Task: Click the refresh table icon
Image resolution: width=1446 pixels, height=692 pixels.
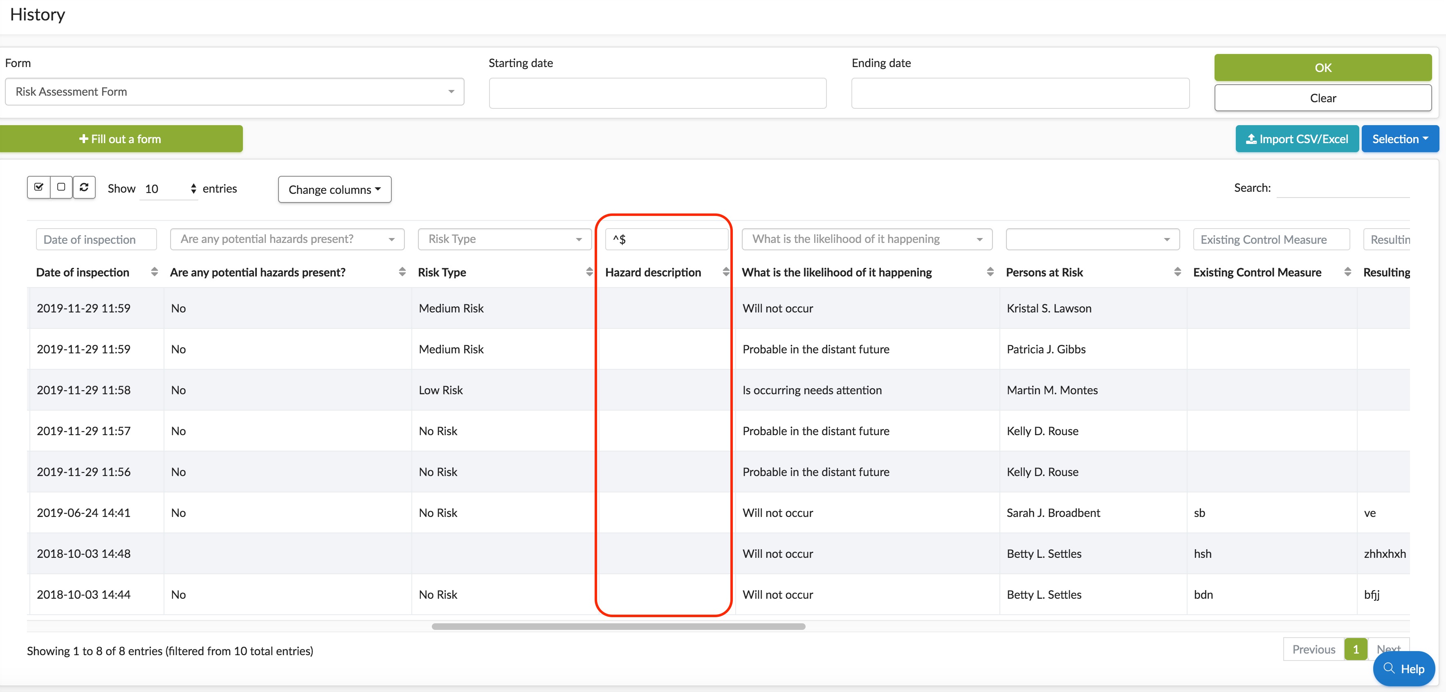Action: 84,187
